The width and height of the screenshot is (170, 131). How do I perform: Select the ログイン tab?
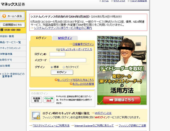tap(41, 38)
